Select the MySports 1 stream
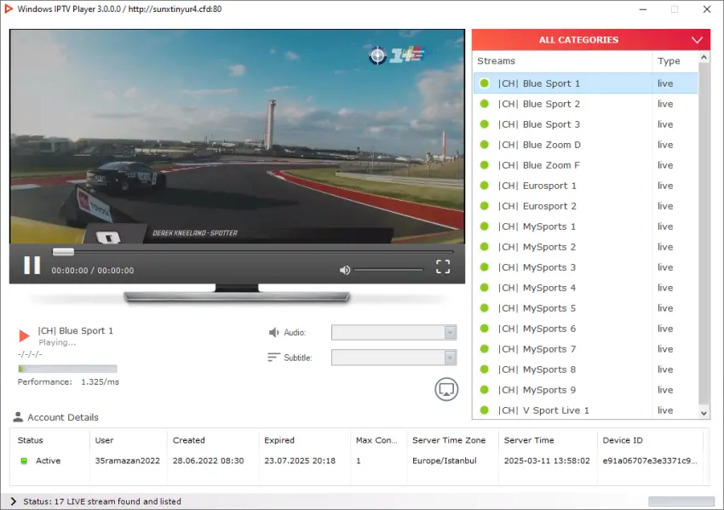The height and width of the screenshot is (510, 724). coord(585,226)
